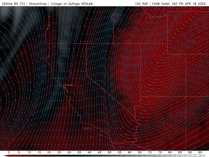The image size is (209, 157).
Task: Click the colorbar label "80"
Action: coord(170,152)
